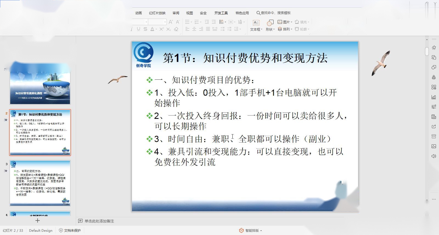Toggle strikethrough text formatting

145,29
